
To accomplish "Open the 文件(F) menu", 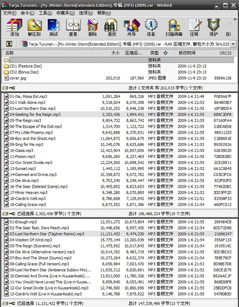I will point(10,13).
